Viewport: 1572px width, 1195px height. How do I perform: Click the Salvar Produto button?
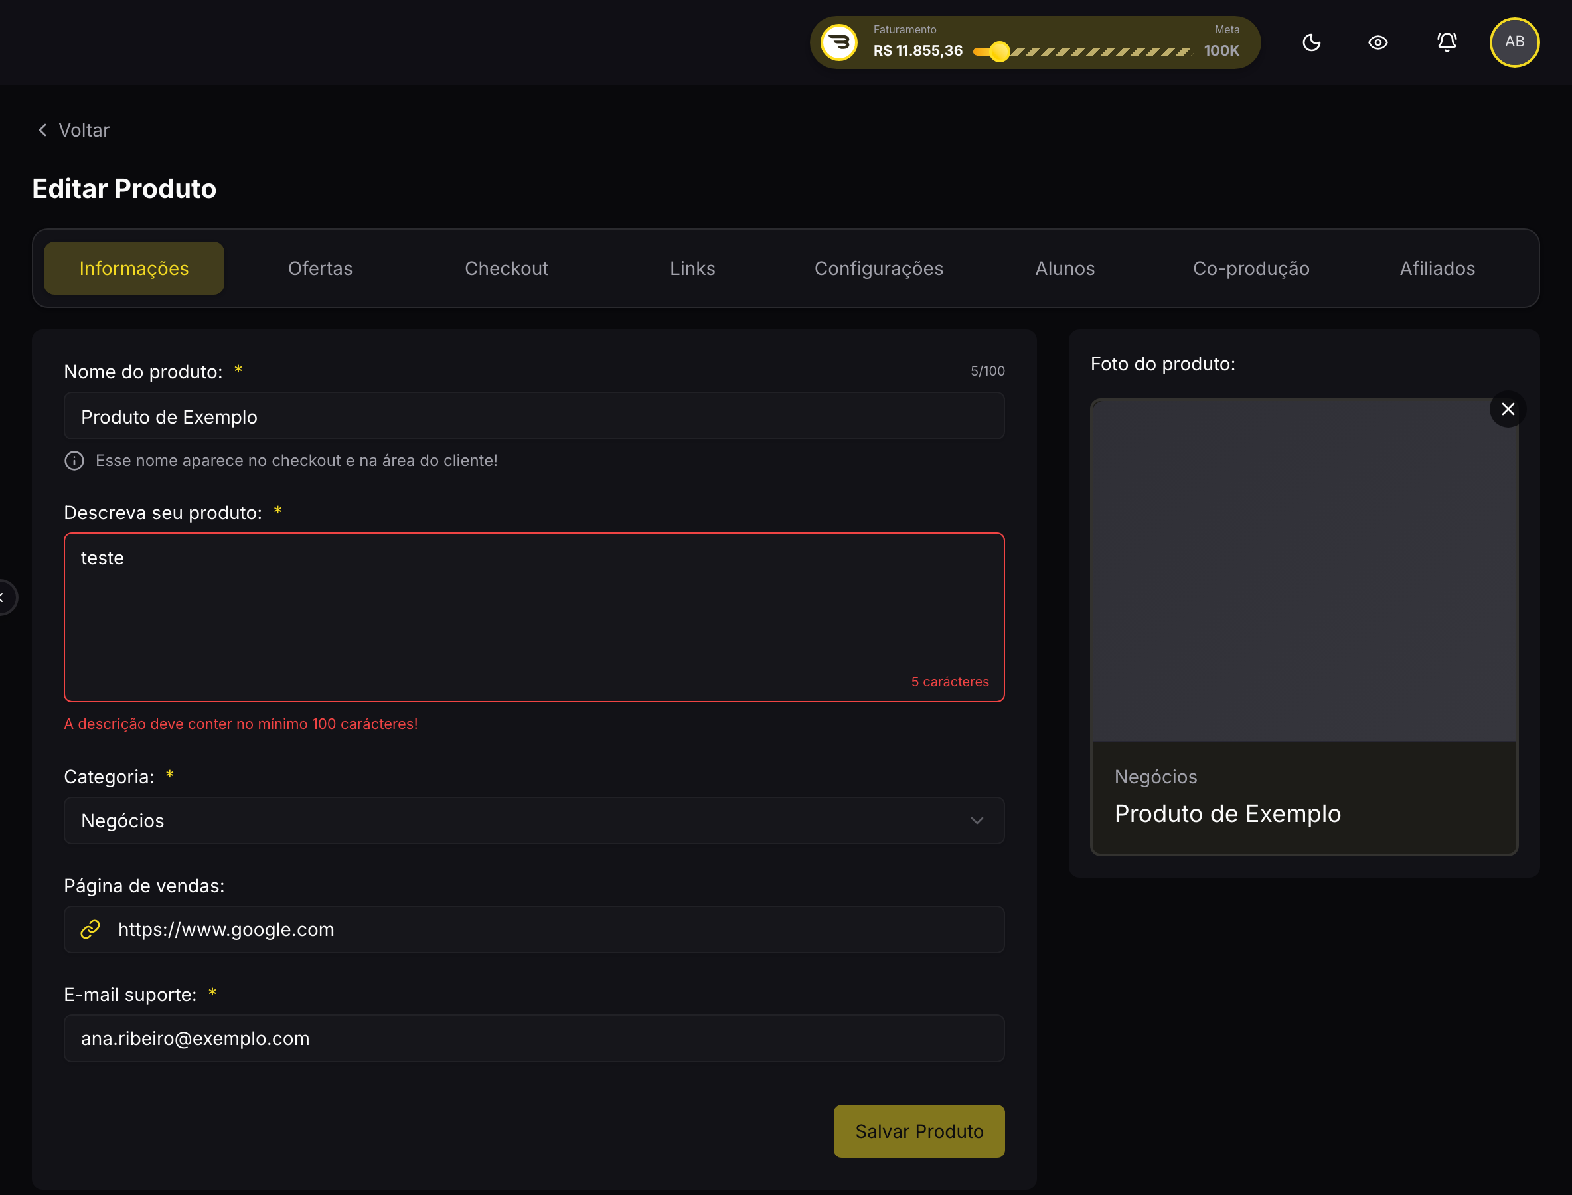tap(919, 1131)
